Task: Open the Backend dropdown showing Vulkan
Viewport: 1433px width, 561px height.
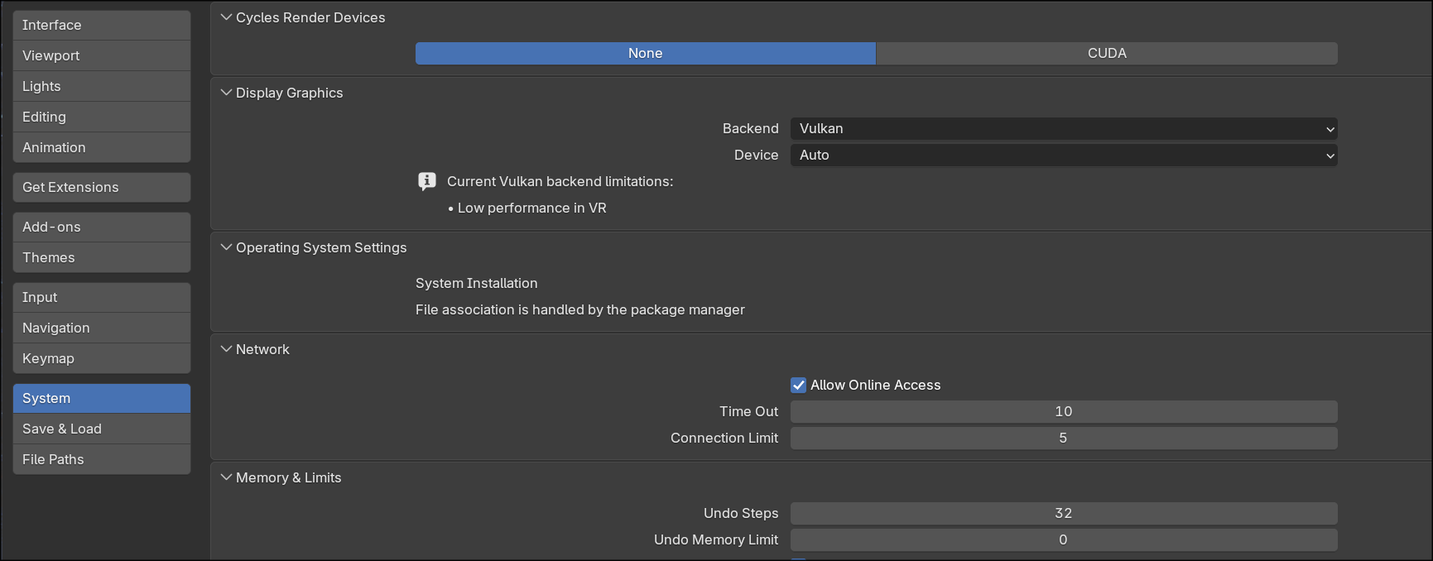Action: tap(1063, 128)
